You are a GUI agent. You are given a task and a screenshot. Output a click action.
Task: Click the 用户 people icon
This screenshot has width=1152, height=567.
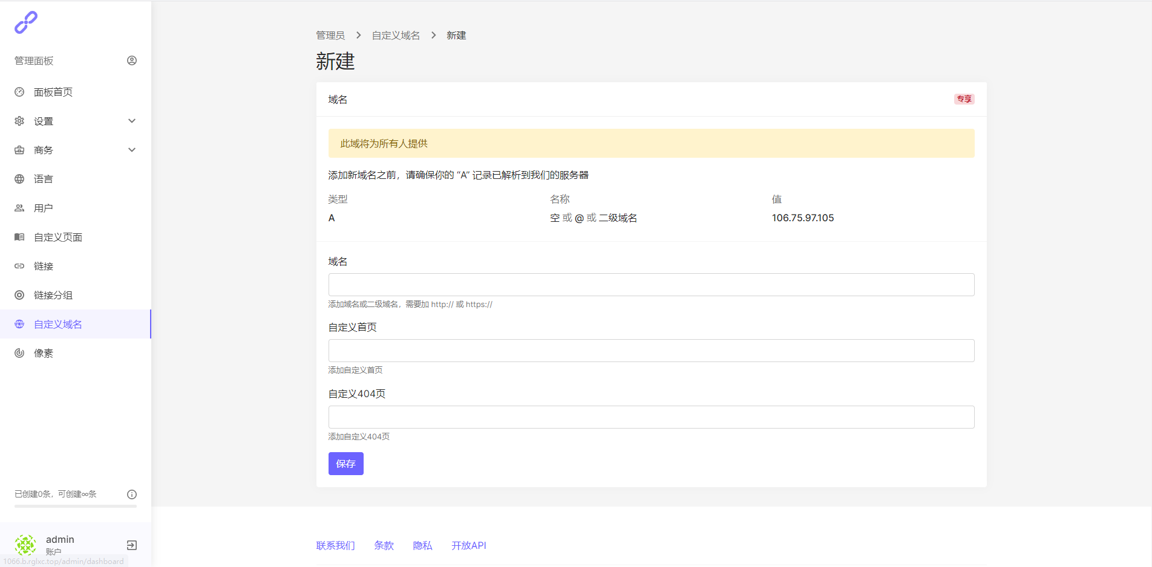(x=19, y=208)
